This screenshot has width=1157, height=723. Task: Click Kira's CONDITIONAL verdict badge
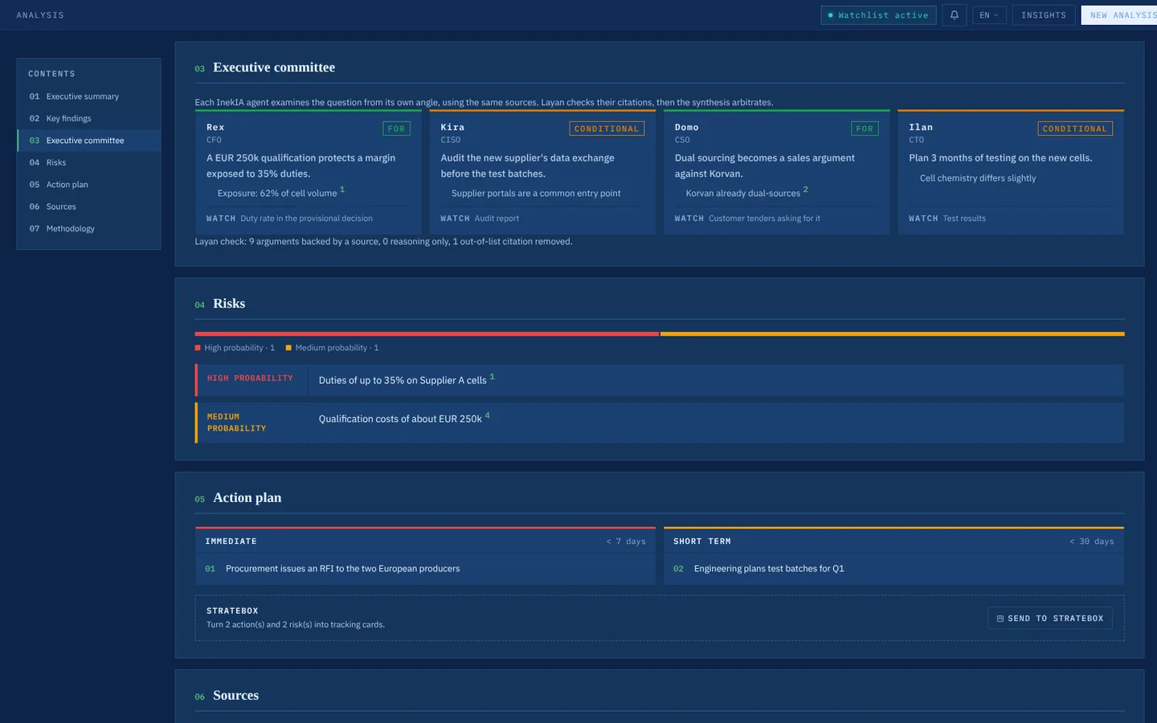607,129
